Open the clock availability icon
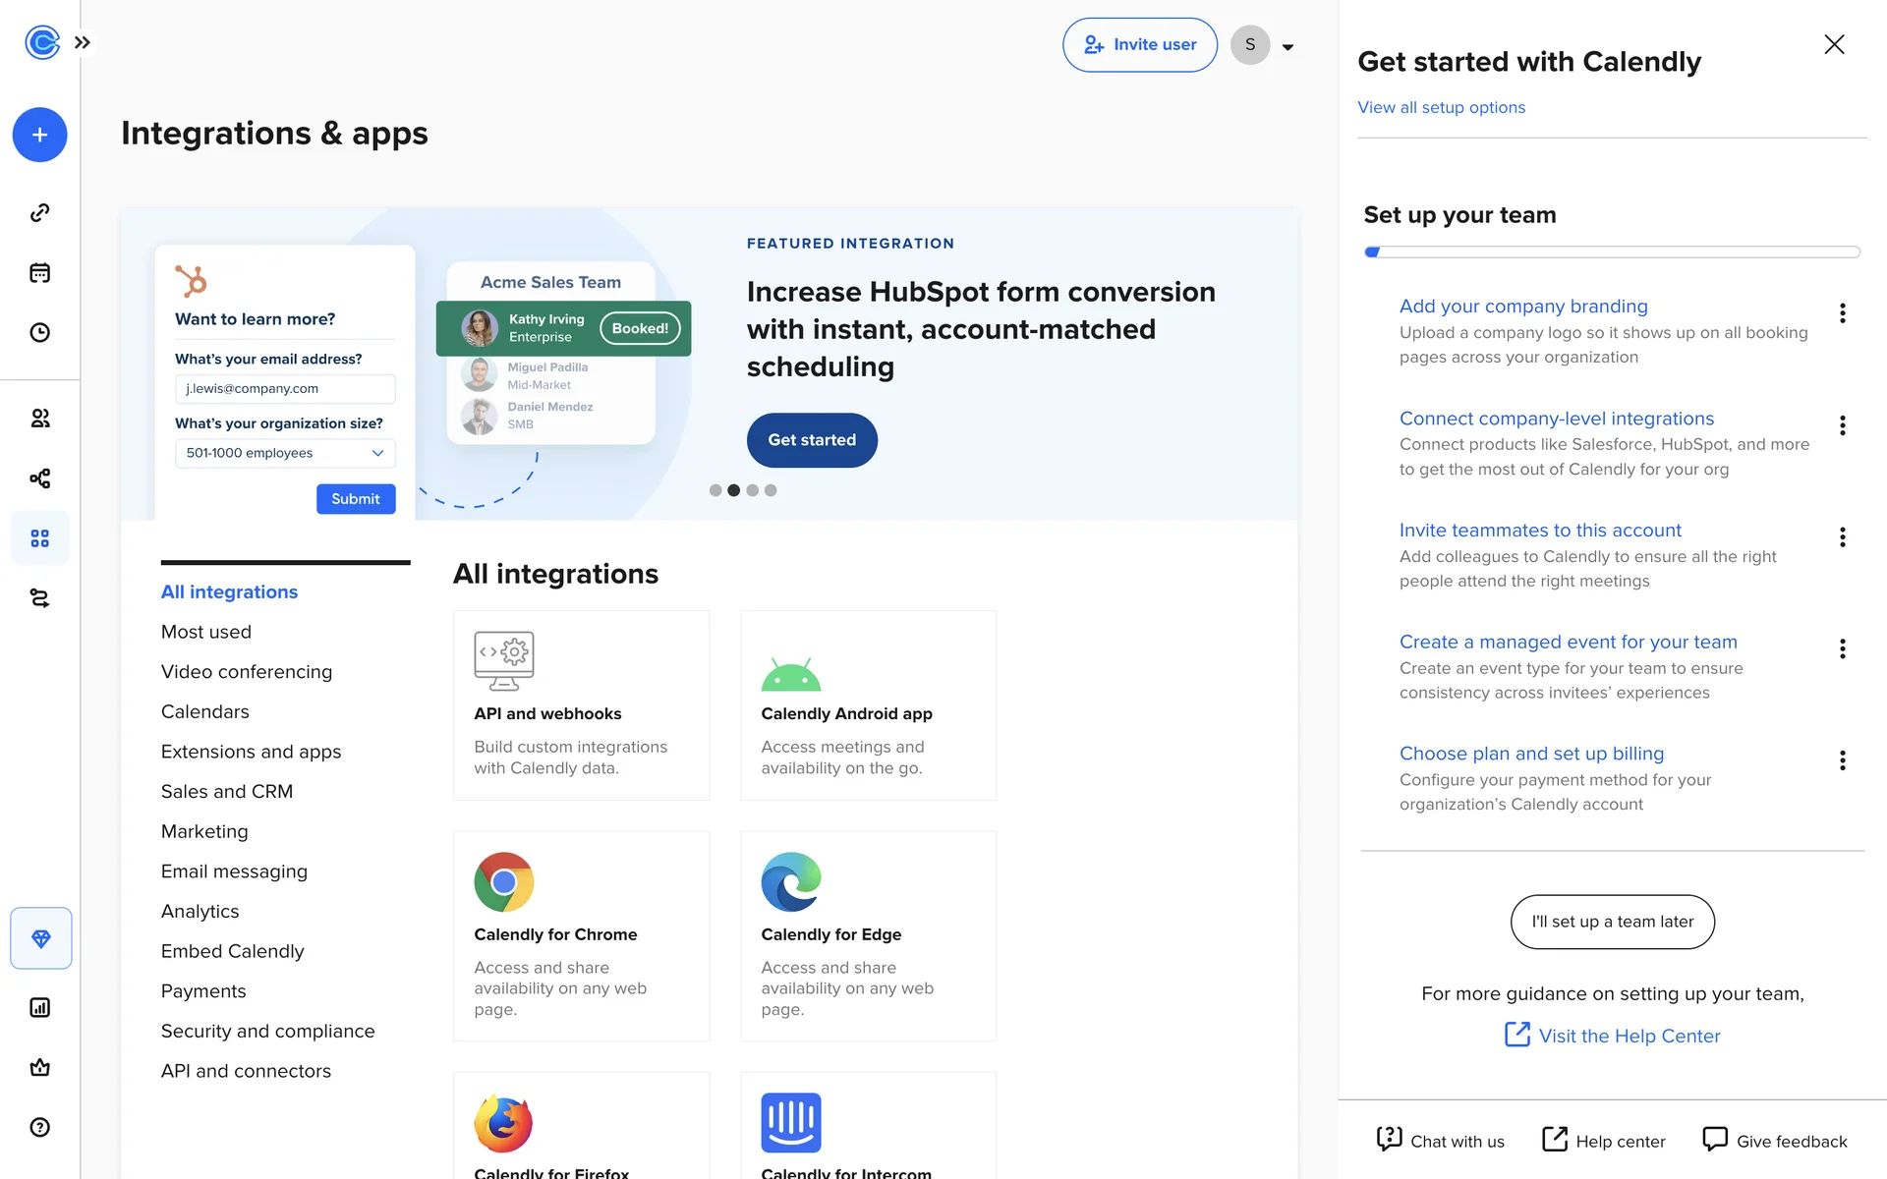The height and width of the screenshot is (1179, 1887). (39, 332)
